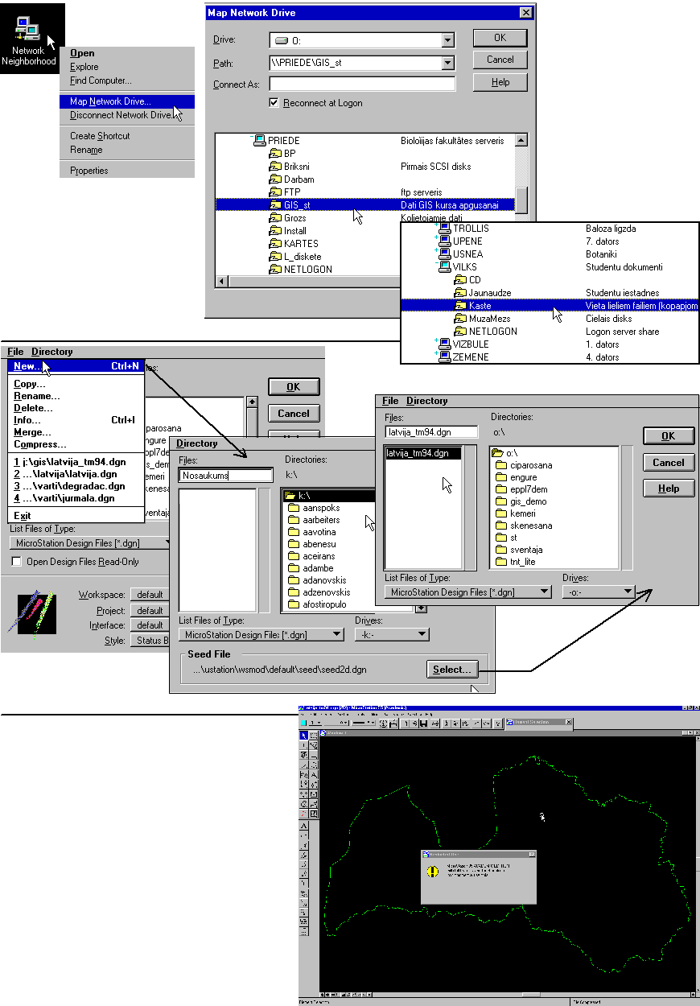Screen dimensions: 700x1006
Task: Open the Drive dropdown showing O:
Action: click(x=448, y=40)
